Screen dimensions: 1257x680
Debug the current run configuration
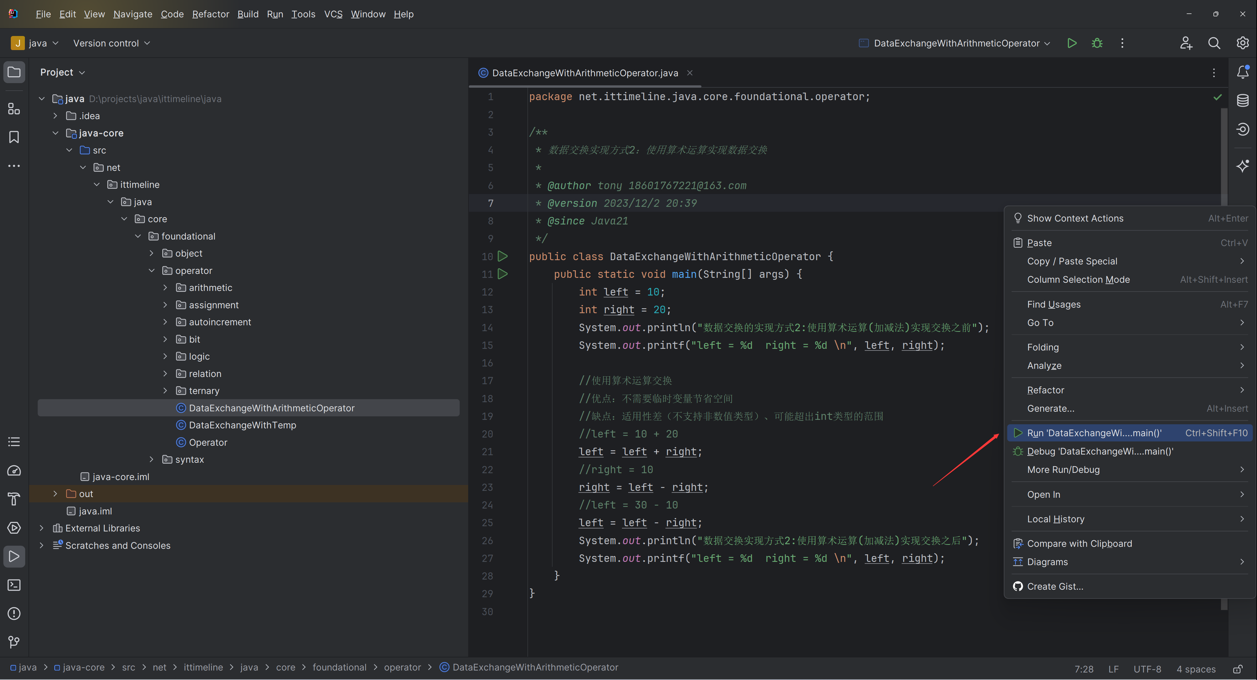(x=1097, y=43)
